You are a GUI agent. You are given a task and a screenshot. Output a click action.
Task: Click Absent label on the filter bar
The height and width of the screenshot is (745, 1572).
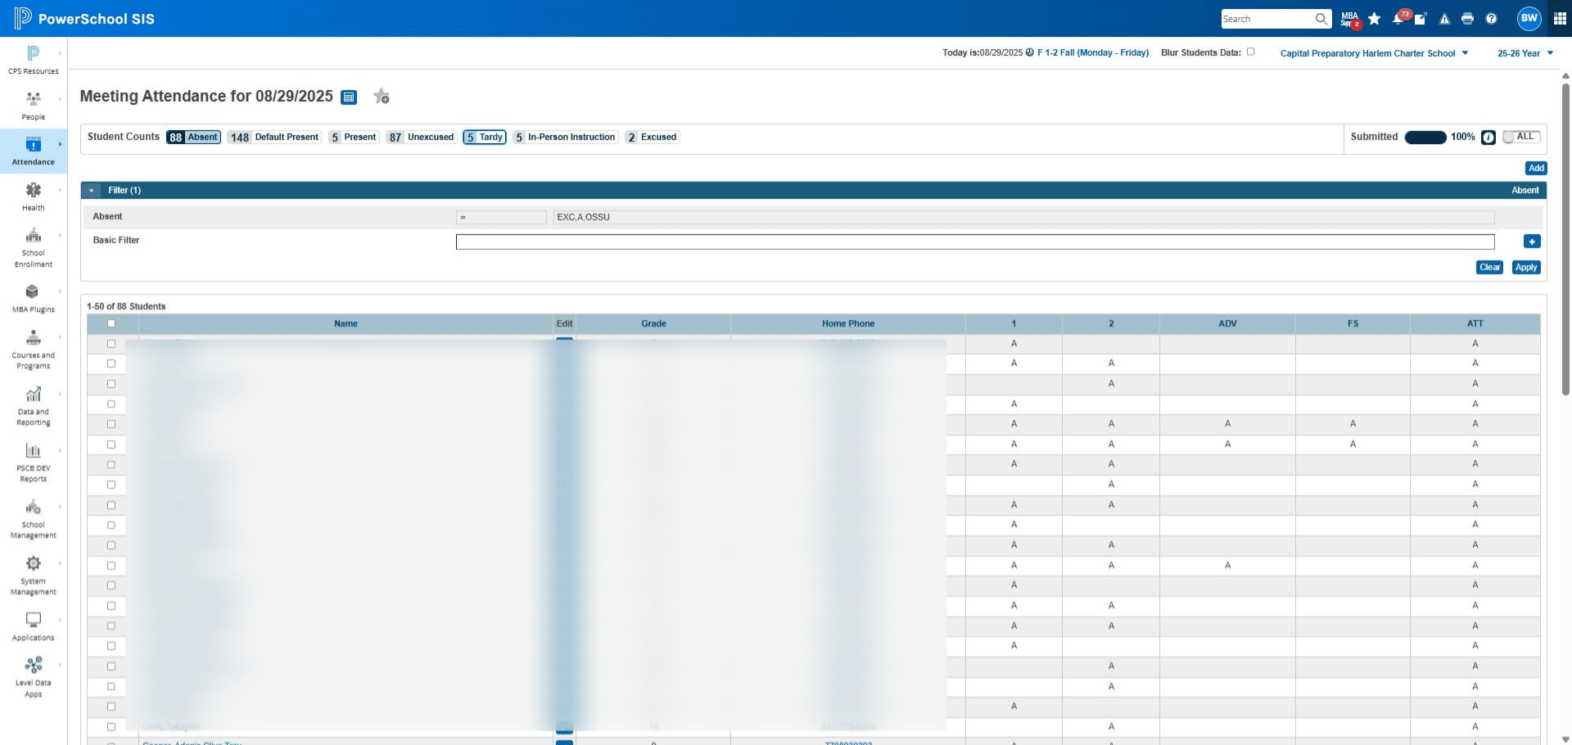1525,190
